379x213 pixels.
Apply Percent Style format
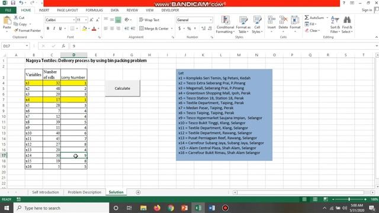189,28
